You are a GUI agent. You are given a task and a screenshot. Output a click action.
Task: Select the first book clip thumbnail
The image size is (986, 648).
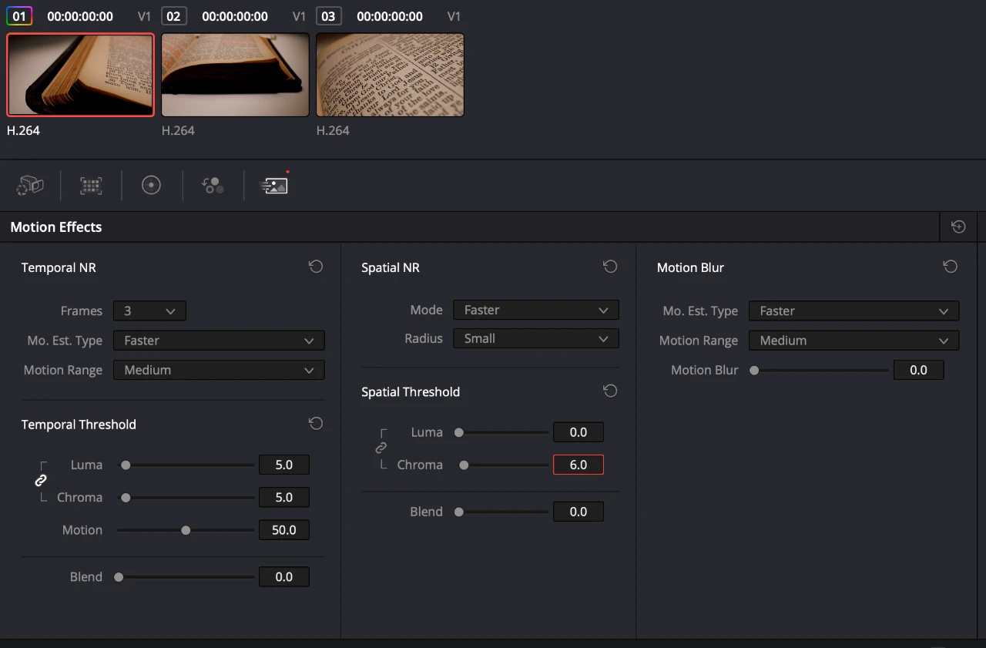coord(80,75)
